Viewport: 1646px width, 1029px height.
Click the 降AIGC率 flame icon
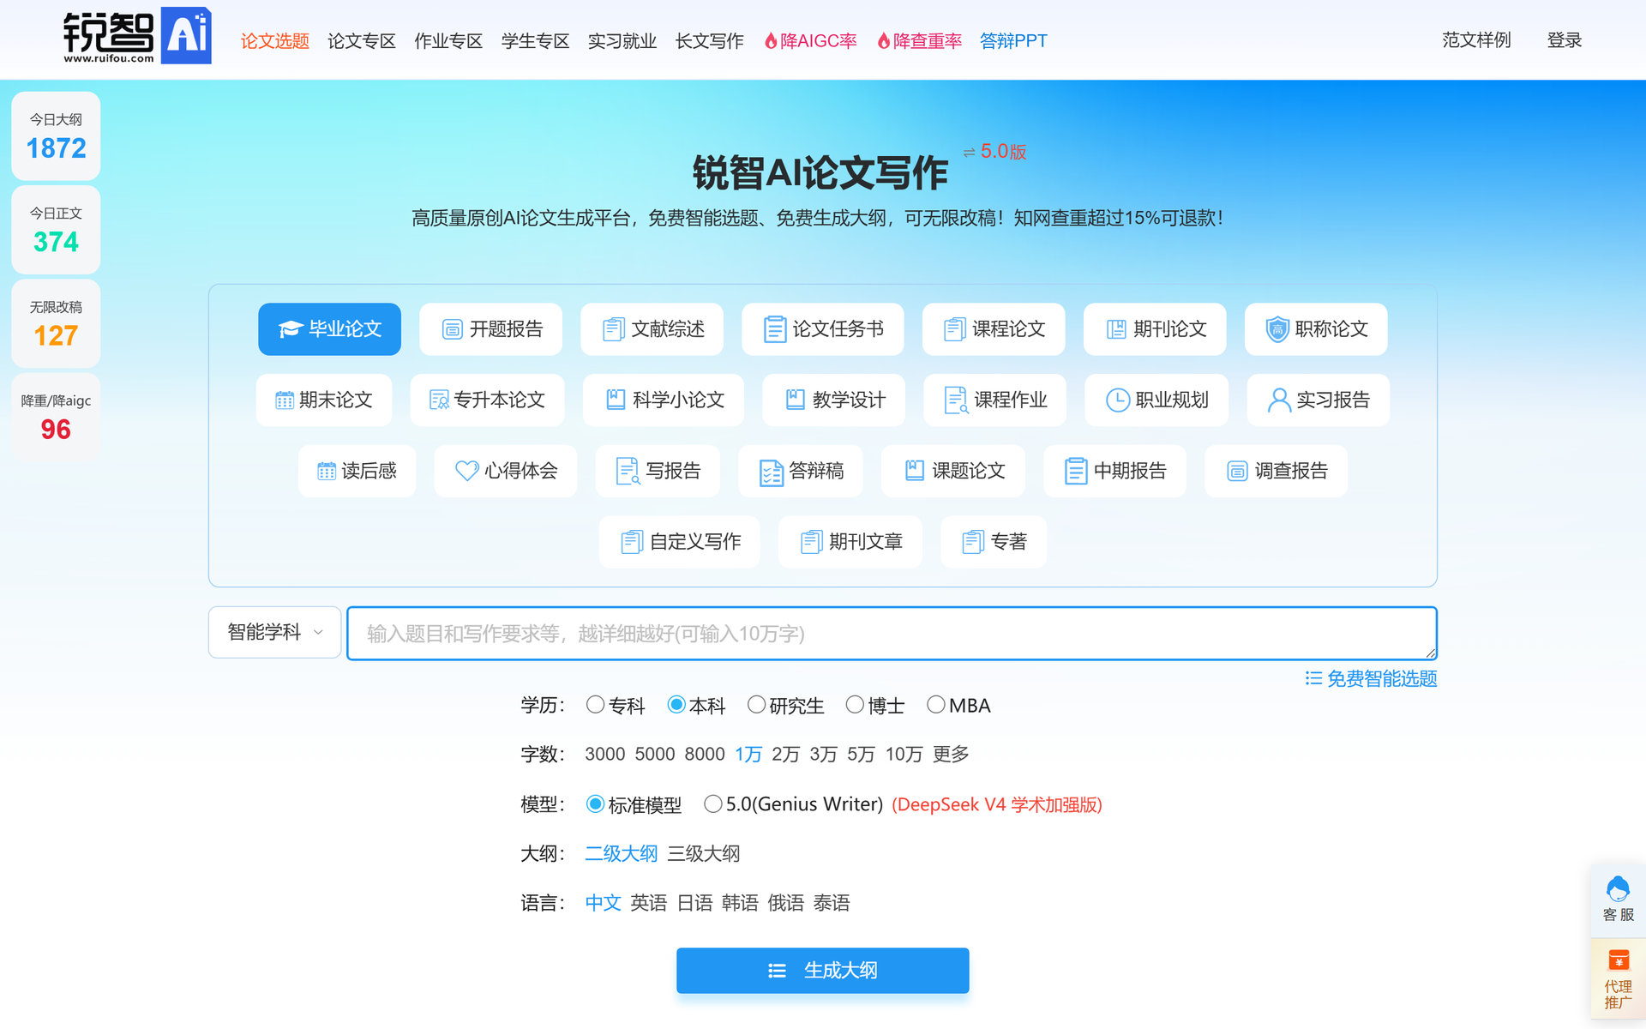771,41
